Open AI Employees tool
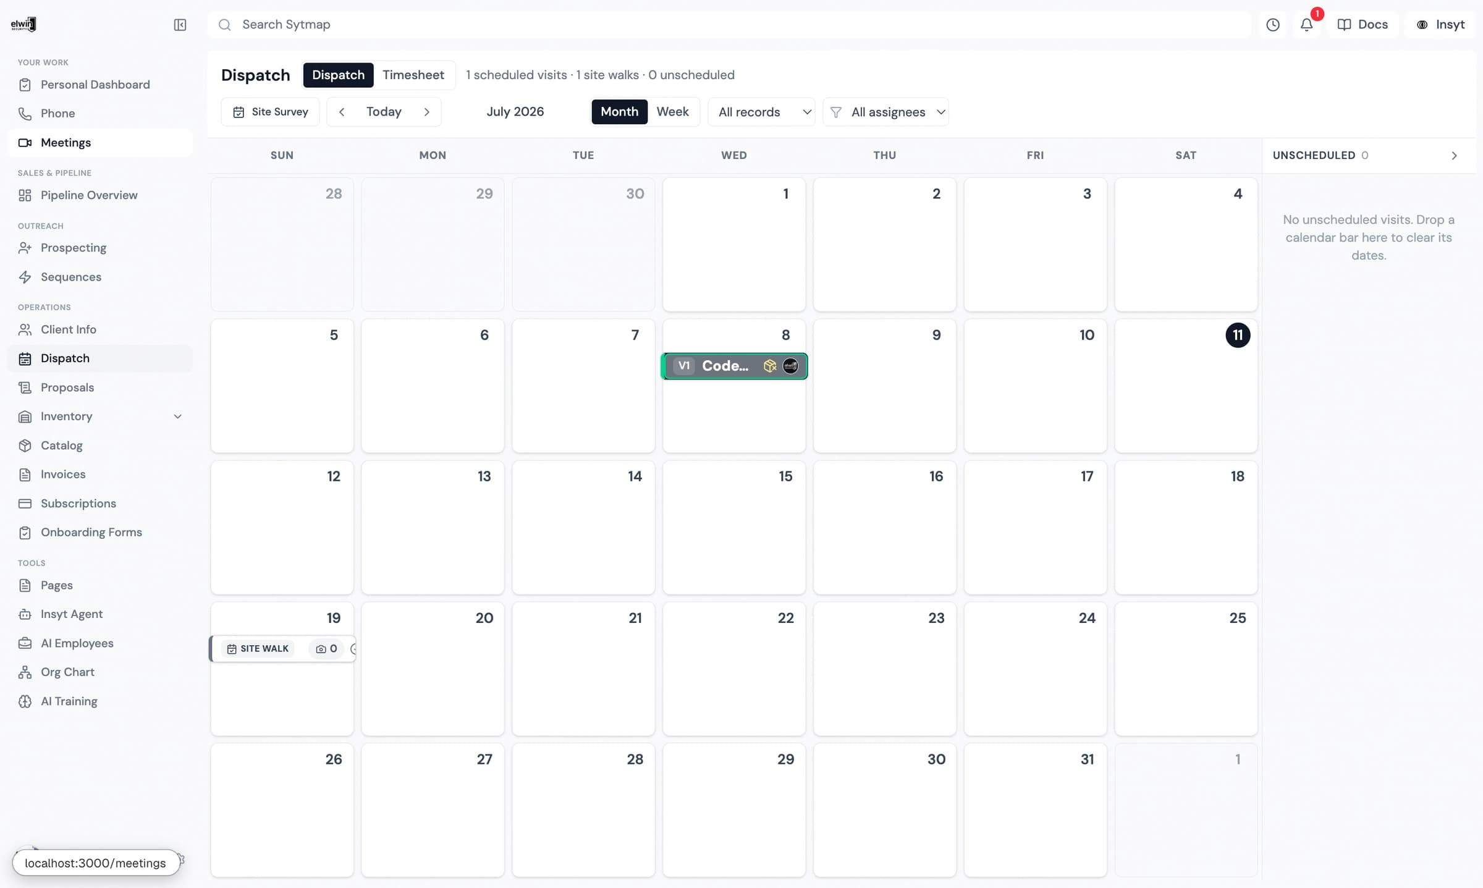This screenshot has width=1483, height=888. click(x=100, y=643)
